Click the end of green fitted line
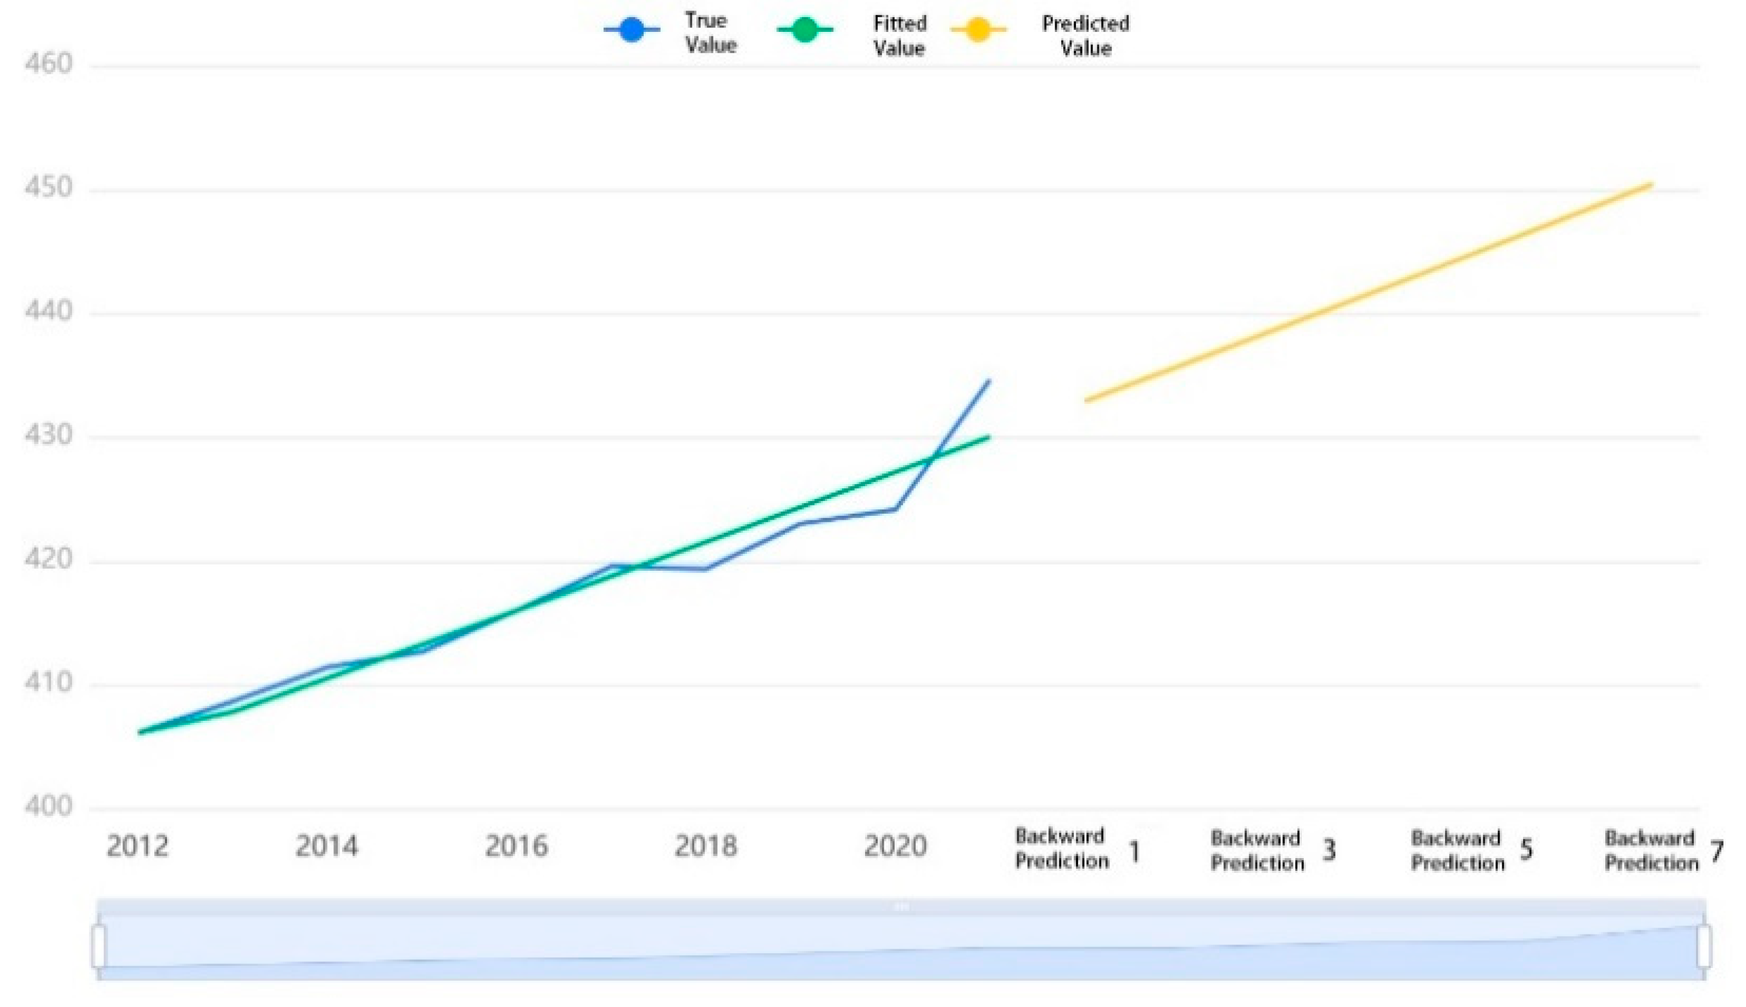The height and width of the screenshot is (1007, 1746). (989, 437)
